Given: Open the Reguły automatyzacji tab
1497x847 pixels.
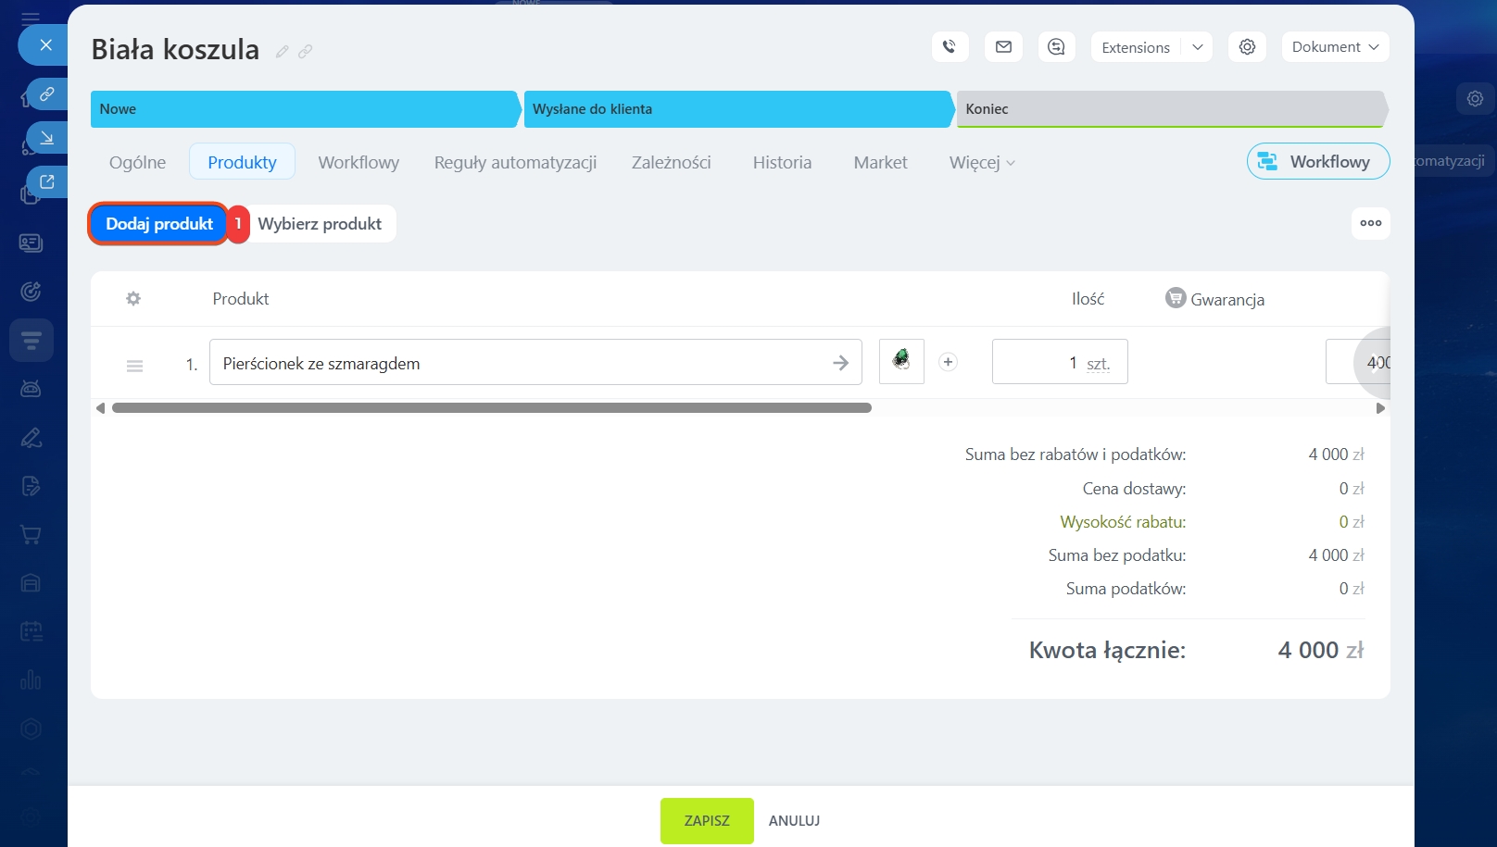Looking at the screenshot, I should pos(515,163).
